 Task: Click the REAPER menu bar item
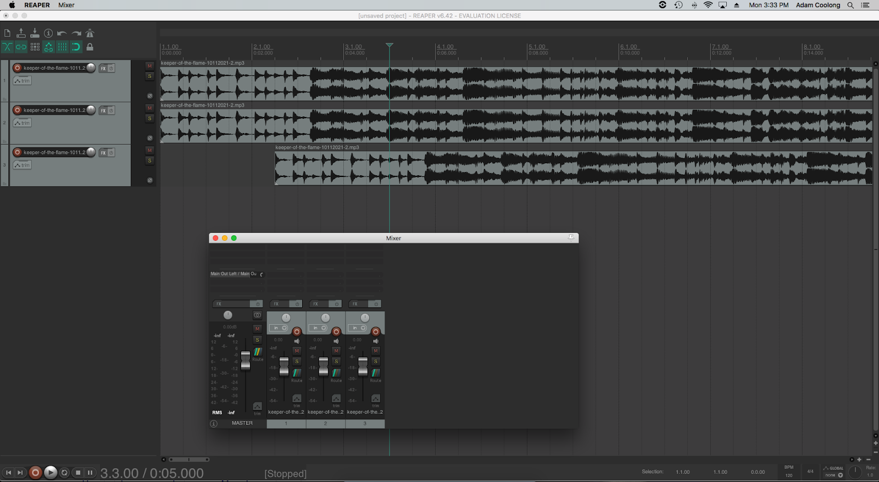pyautogui.click(x=37, y=5)
